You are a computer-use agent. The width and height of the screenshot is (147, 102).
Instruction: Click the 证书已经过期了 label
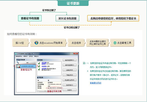pyautogui.click(x=72, y=28)
